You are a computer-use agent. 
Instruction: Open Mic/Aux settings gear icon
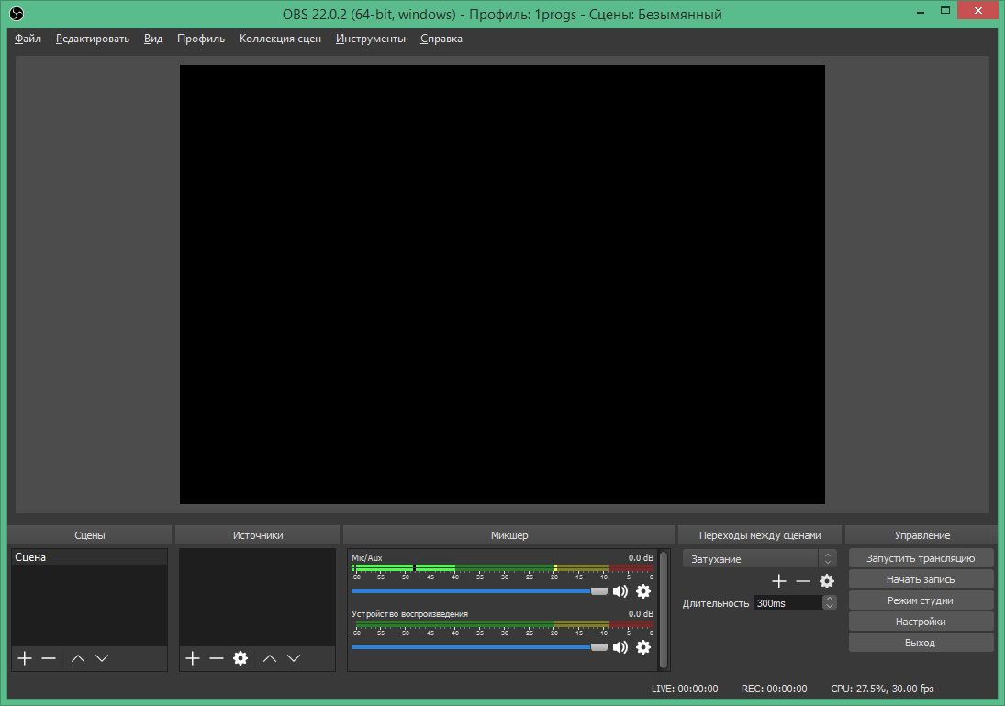(642, 591)
